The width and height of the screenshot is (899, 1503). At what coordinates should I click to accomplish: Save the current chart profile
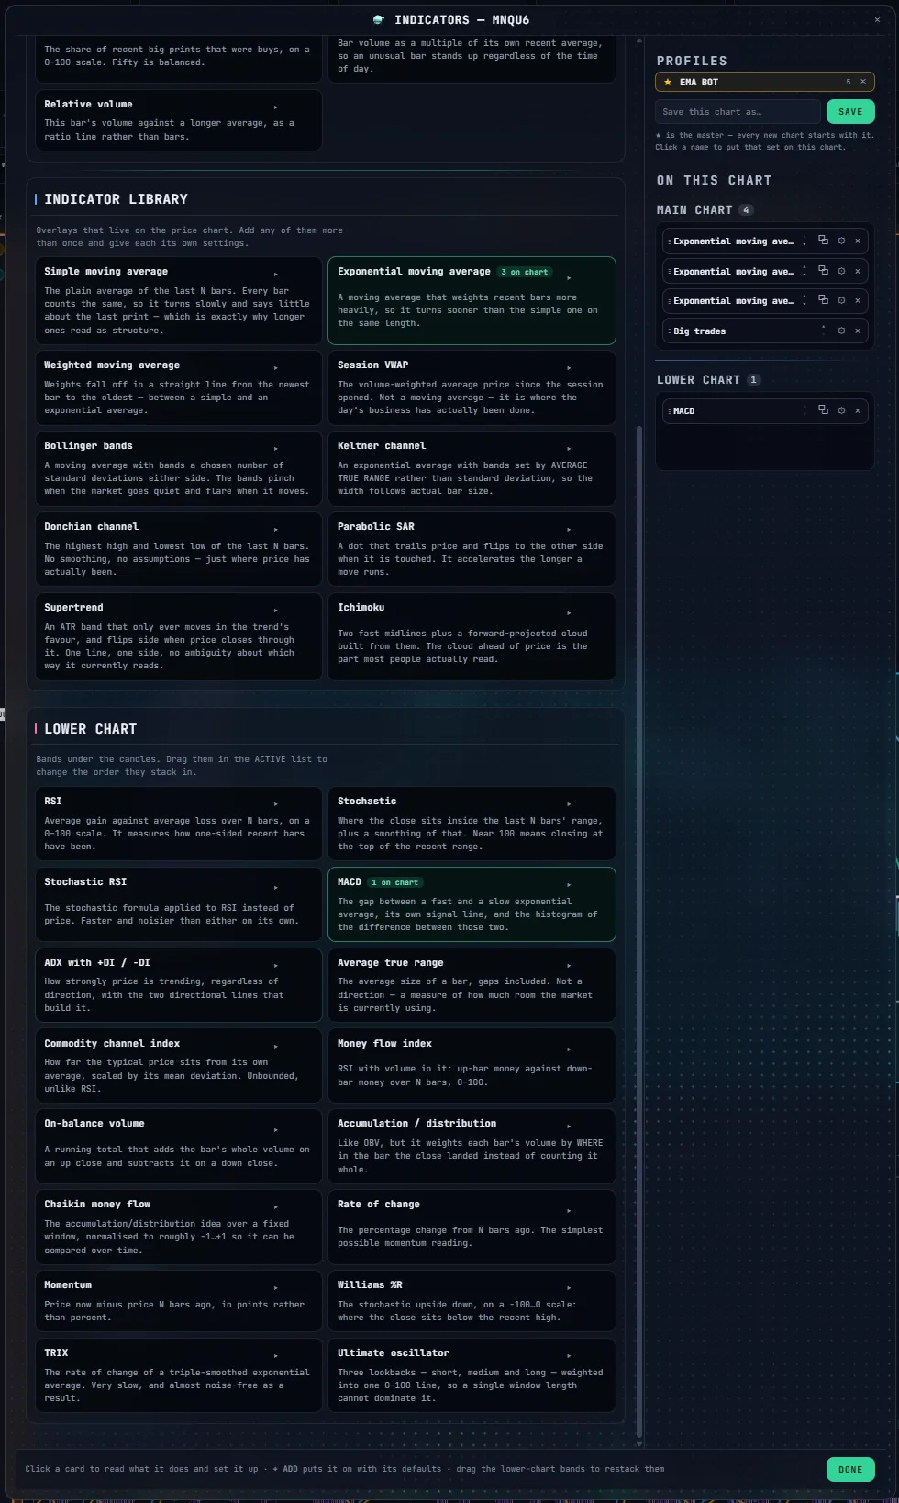pos(850,112)
